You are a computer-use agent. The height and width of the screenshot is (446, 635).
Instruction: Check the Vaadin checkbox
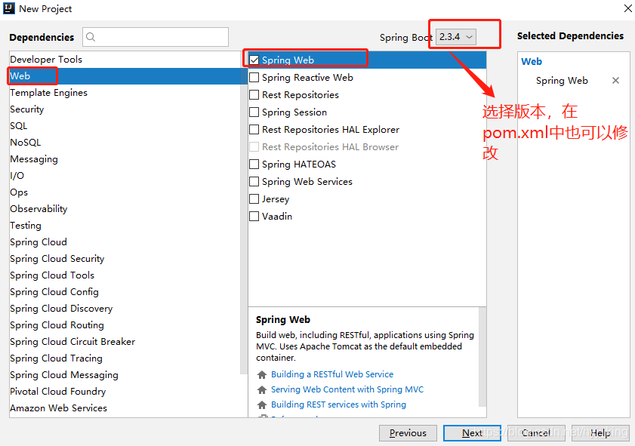[254, 217]
